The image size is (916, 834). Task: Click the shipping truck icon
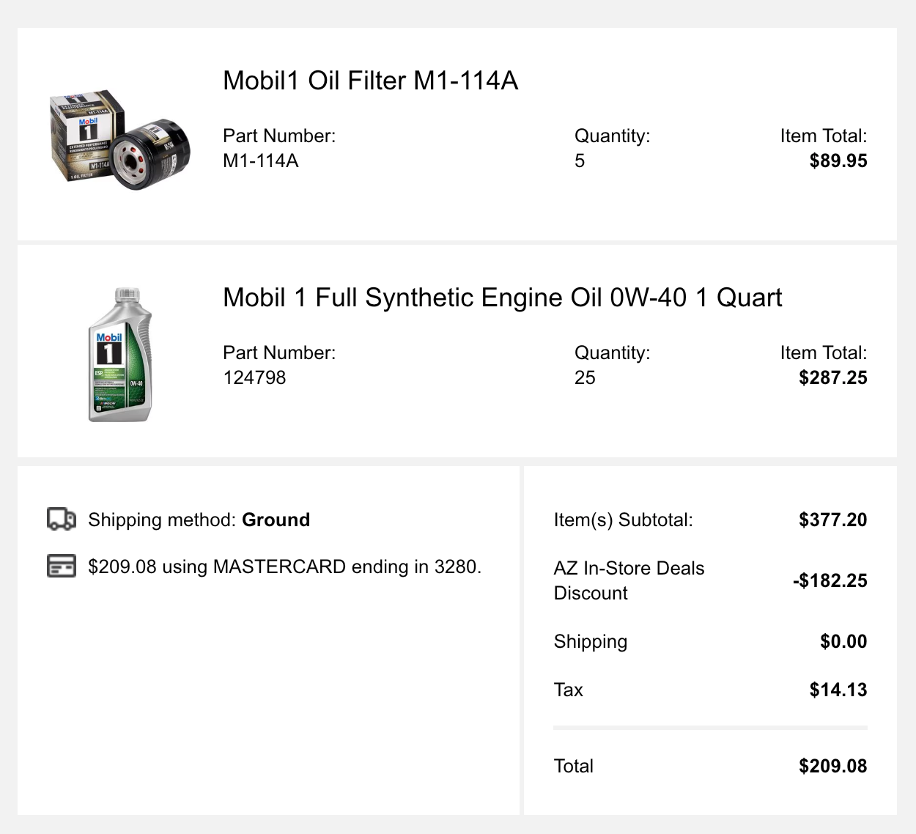coord(62,519)
